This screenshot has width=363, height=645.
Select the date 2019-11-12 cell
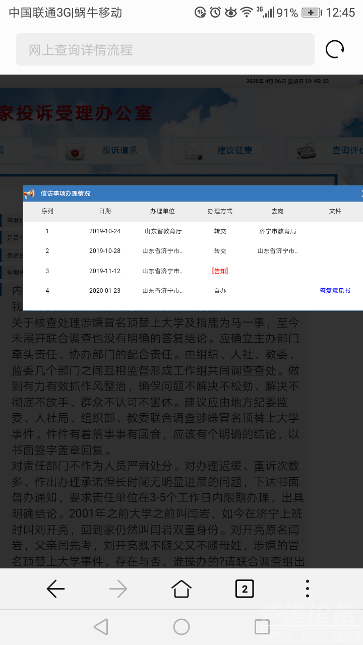tap(105, 271)
